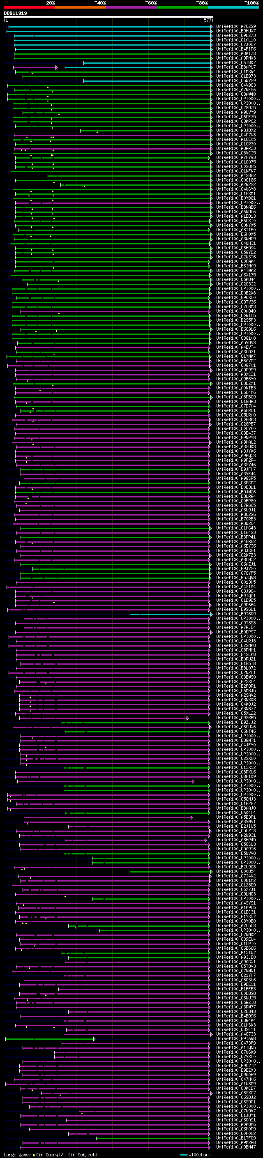This screenshot has width=263, height=1158.
Task: Select the UniRef100_Q4WGY8 label
Action: [236, 189]
